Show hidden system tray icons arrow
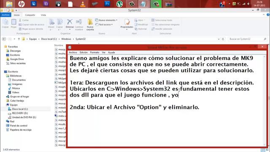Screen dimensions: 270x152 [x=229, y=4]
